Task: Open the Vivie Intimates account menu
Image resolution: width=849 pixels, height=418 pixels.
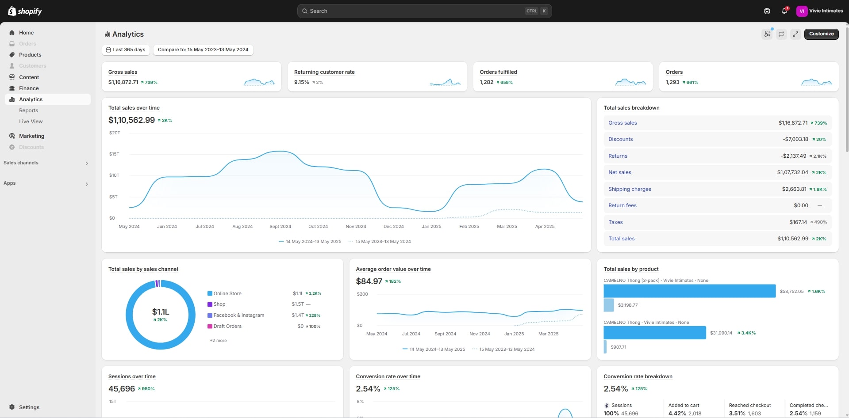Action: (820, 11)
